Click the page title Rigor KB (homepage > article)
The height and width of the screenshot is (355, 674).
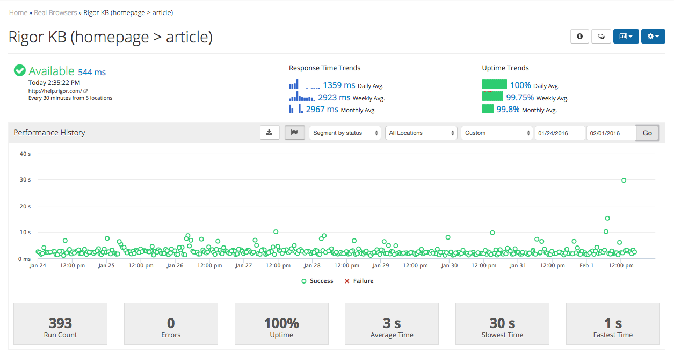pos(111,37)
